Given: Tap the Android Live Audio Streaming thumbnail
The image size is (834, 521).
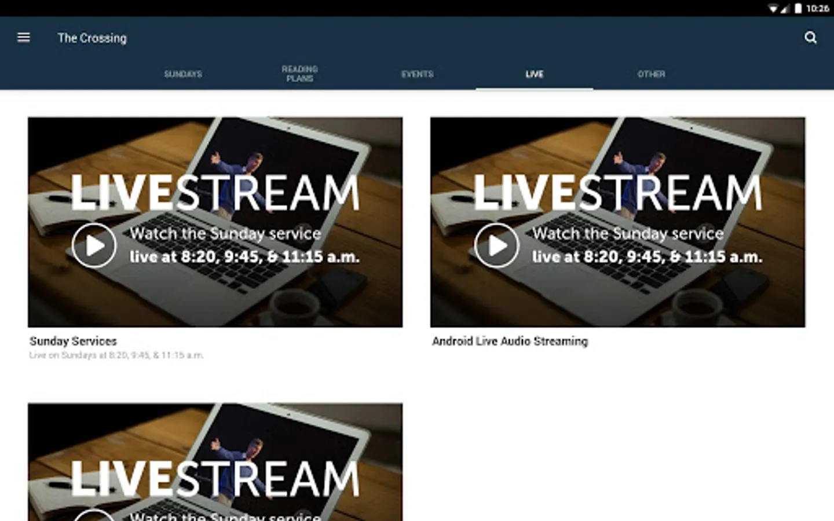Looking at the screenshot, I should click(x=617, y=222).
